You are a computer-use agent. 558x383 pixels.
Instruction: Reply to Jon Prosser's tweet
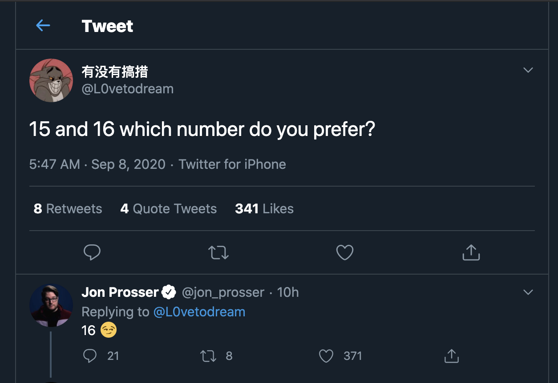[x=90, y=356]
